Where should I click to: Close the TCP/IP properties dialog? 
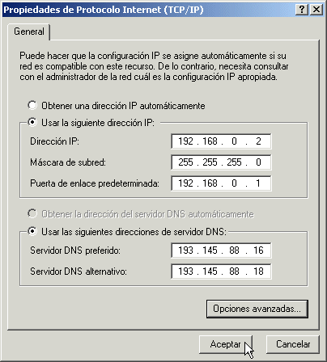[x=316, y=10]
